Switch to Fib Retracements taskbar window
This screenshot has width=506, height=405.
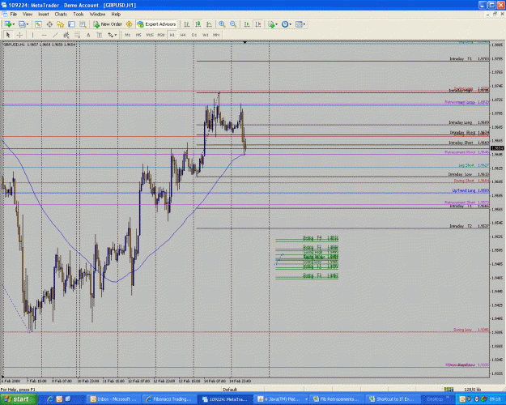pos(335,399)
